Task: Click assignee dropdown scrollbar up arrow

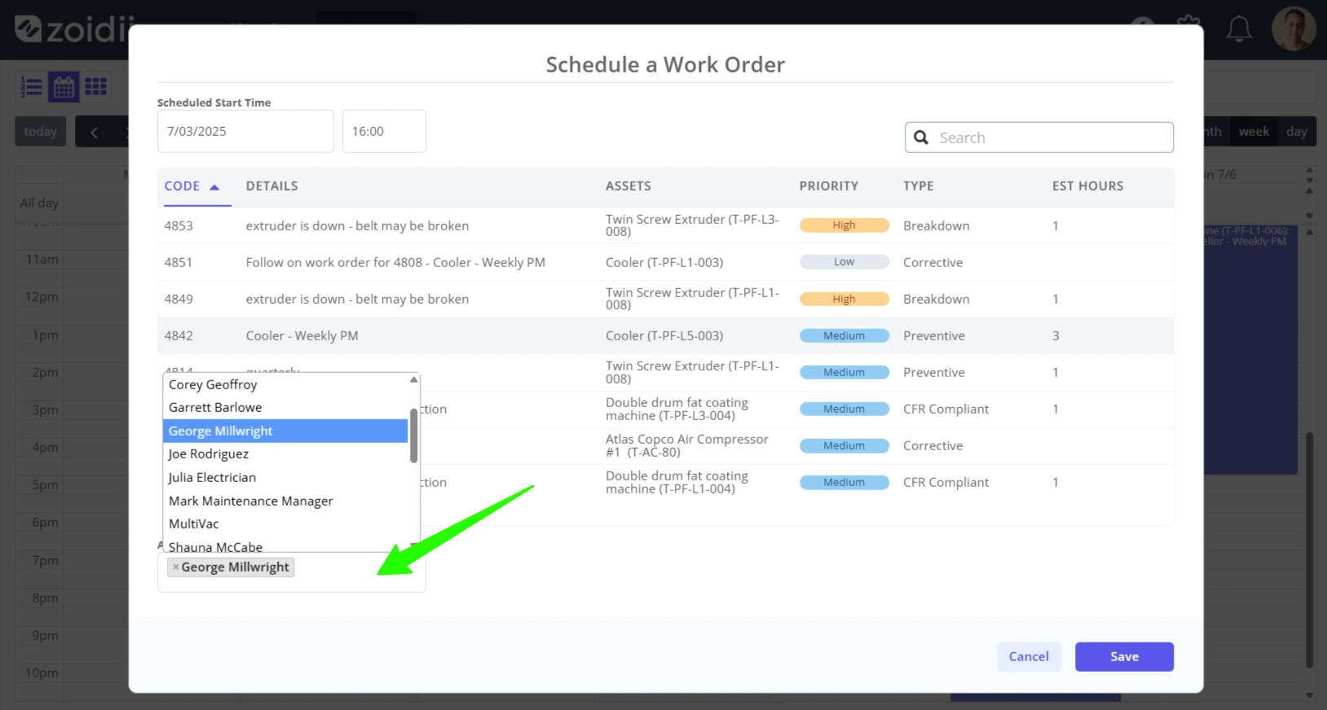Action: tap(414, 379)
